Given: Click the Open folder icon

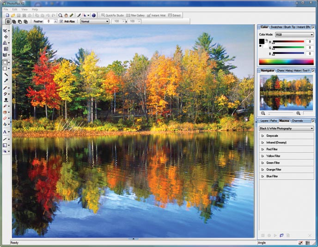Looking at the screenshot, I should 13,15.
